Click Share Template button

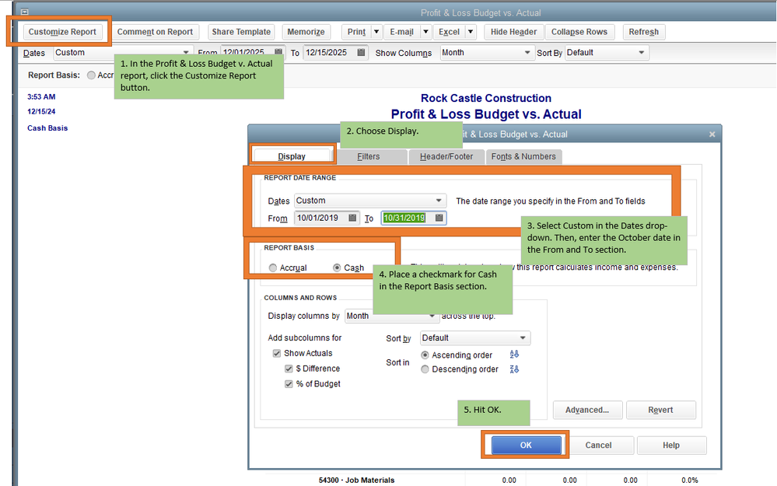click(x=241, y=32)
